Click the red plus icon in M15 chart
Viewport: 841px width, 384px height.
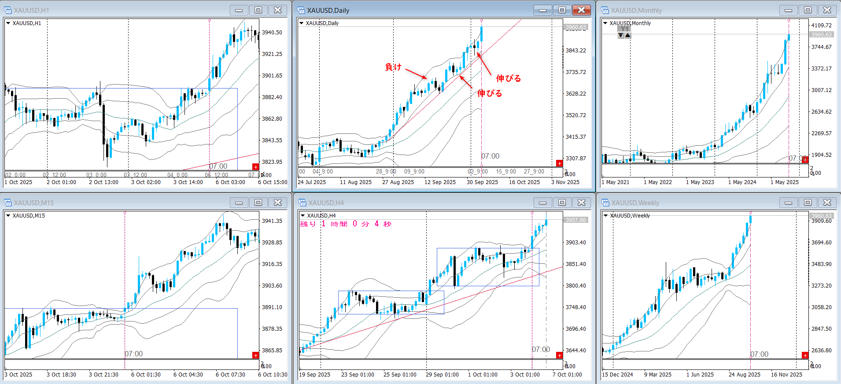pos(255,355)
